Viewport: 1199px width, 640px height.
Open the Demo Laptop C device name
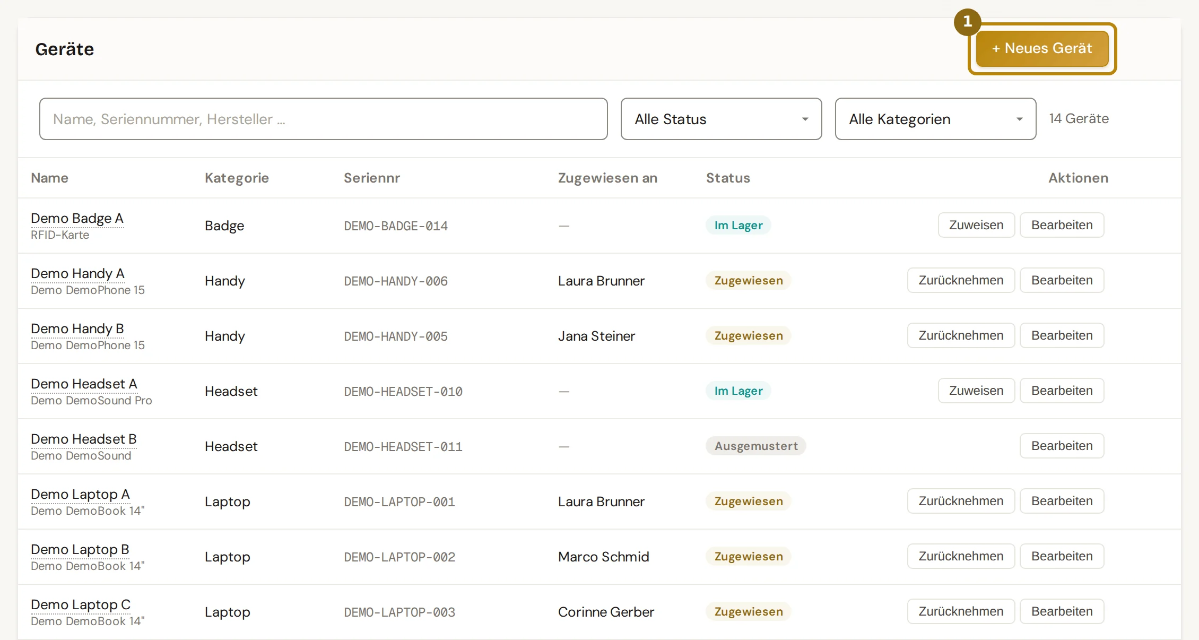pos(81,604)
